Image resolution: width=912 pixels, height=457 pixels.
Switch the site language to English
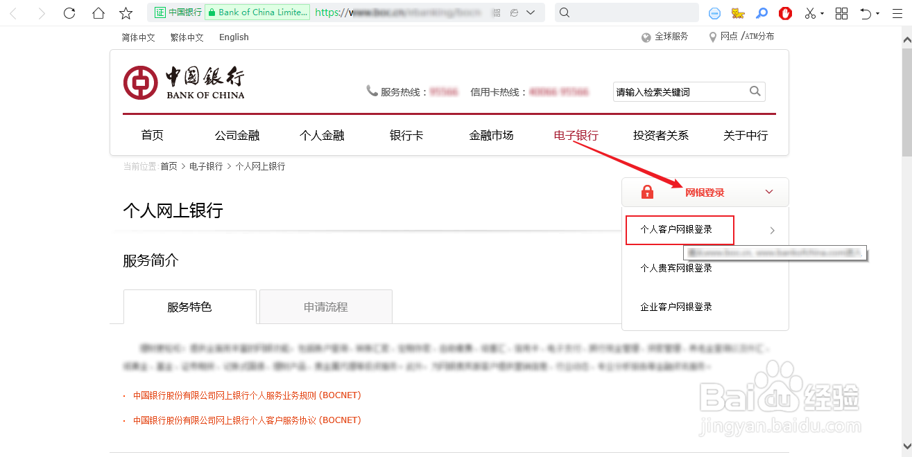click(233, 37)
